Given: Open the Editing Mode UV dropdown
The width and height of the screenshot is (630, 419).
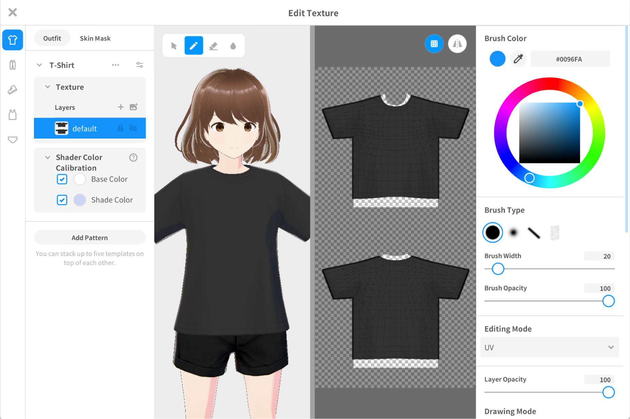Looking at the screenshot, I should pos(549,347).
